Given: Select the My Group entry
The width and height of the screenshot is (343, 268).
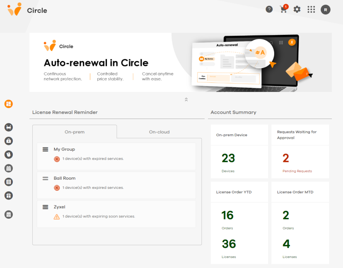Looking at the screenshot, I should click(x=116, y=156).
